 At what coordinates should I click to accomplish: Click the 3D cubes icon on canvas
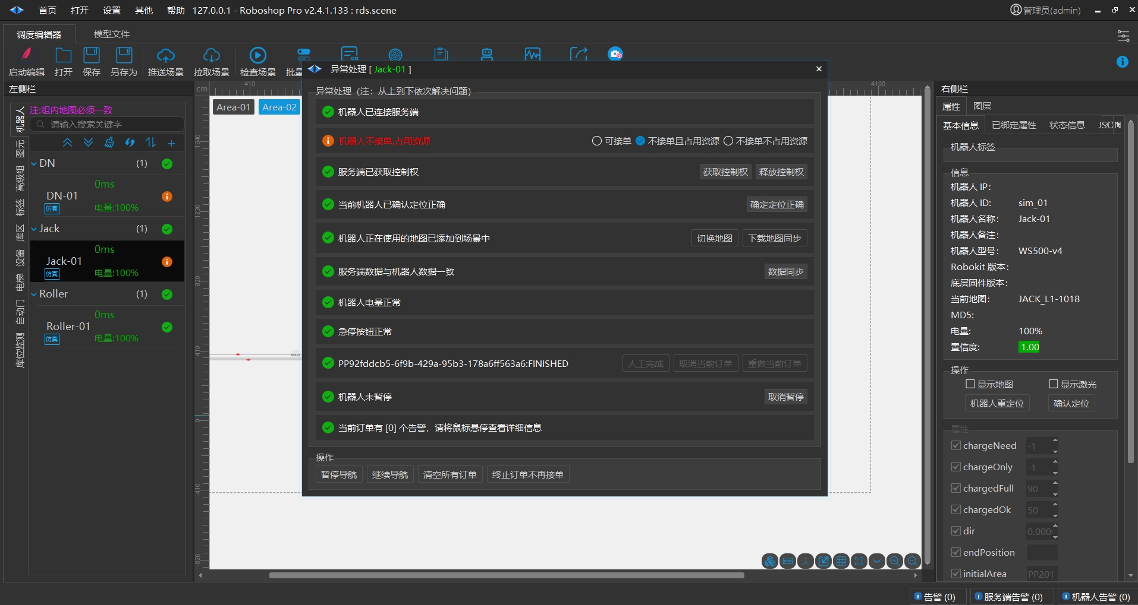tap(769, 560)
